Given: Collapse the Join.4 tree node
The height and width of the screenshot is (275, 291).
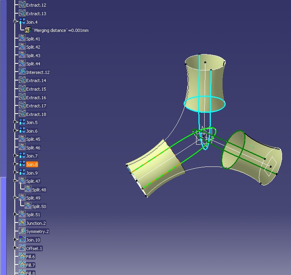Looking at the screenshot, I should coord(15,21).
